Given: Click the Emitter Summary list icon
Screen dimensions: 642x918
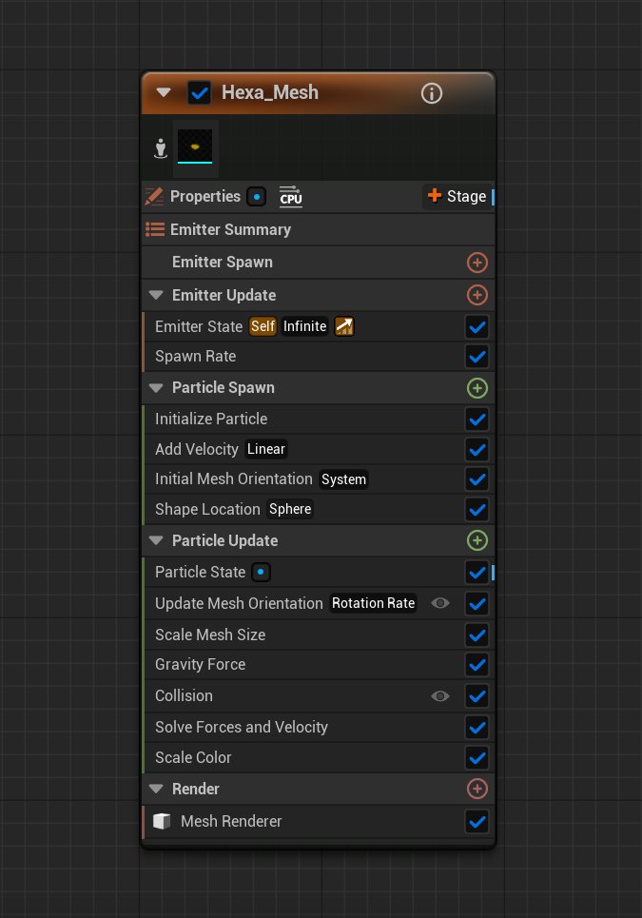Looking at the screenshot, I should click(x=154, y=229).
